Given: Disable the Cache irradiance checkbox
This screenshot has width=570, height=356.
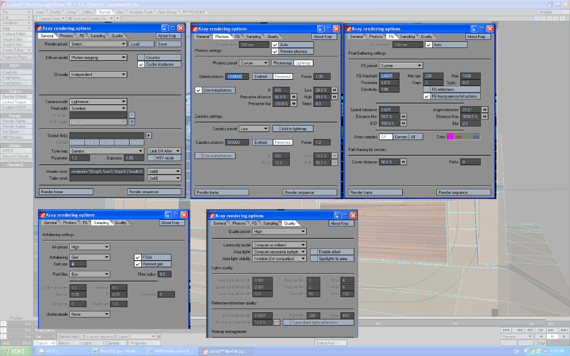Looking at the screenshot, I should (141, 64).
